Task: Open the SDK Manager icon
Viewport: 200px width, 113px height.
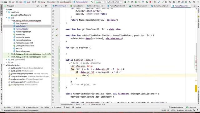Action: [x=190, y=2]
